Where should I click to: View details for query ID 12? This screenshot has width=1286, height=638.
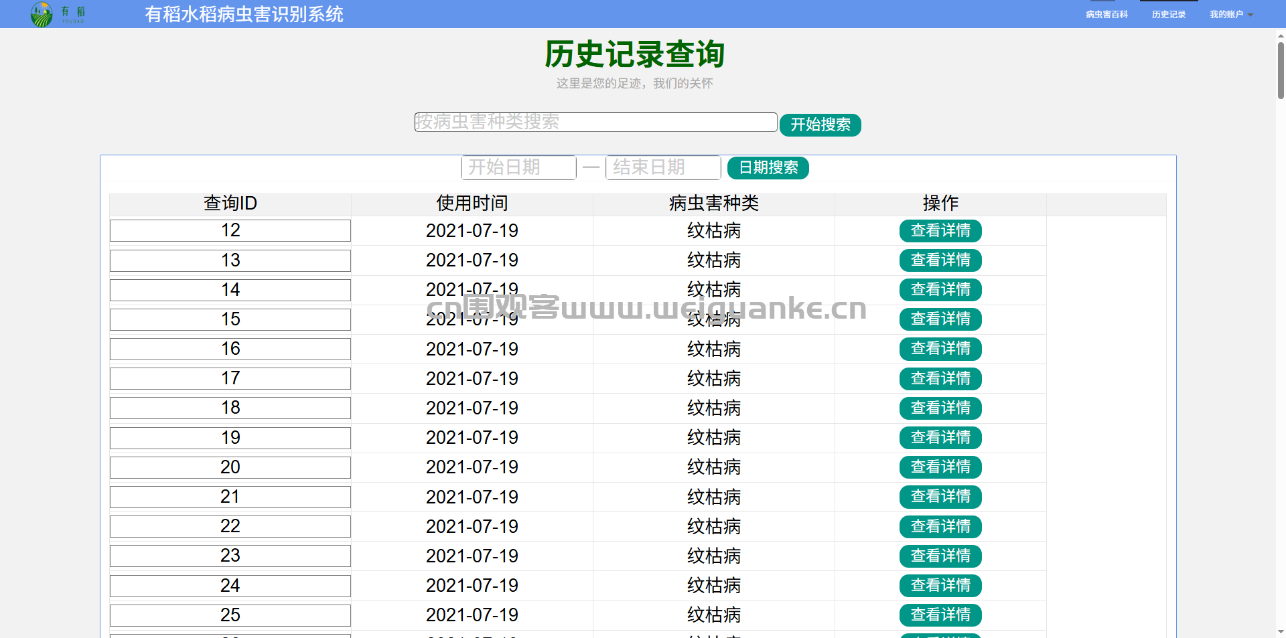coord(940,230)
